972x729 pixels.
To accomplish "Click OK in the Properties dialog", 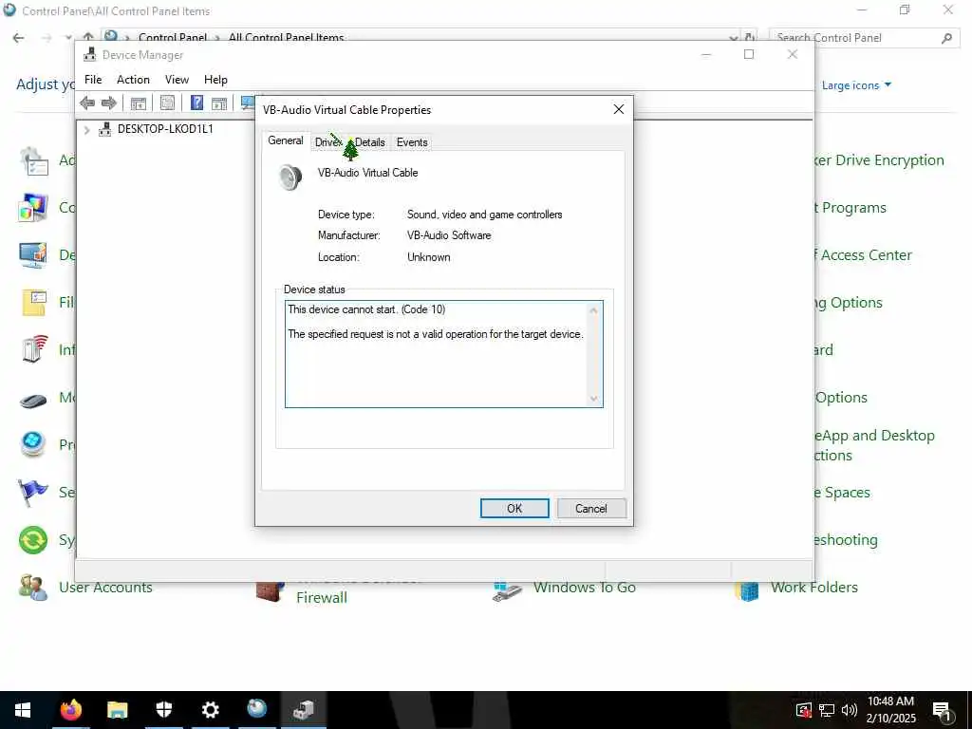I will click(514, 509).
